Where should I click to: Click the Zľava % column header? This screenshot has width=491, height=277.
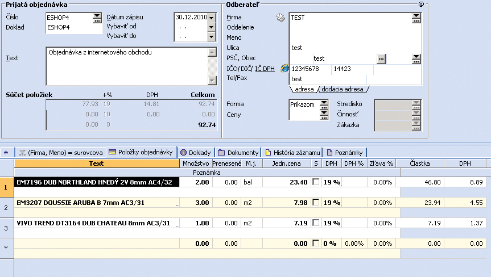pos(381,163)
